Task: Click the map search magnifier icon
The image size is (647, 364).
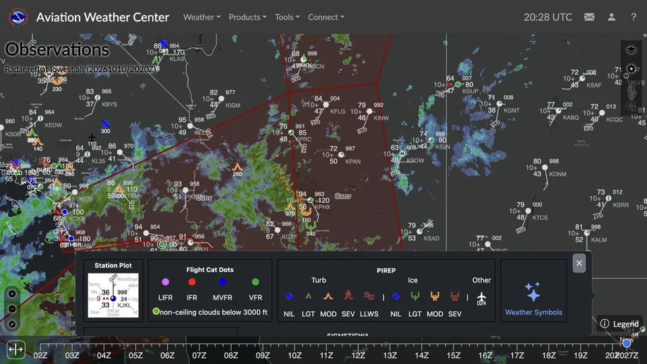Action: pos(631,106)
